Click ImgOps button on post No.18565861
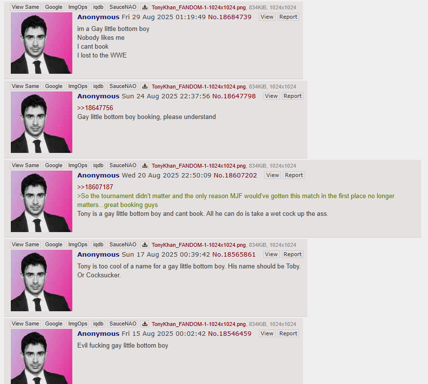Screen dimensions: 428x384 point(78,244)
